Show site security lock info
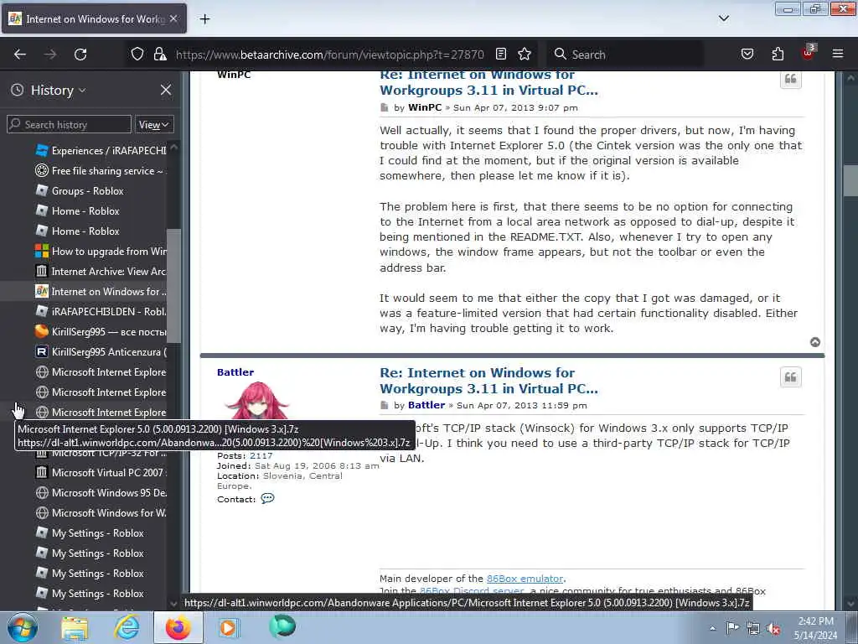Image resolution: width=858 pixels, height=644 pixels. [x=160, y=54]
